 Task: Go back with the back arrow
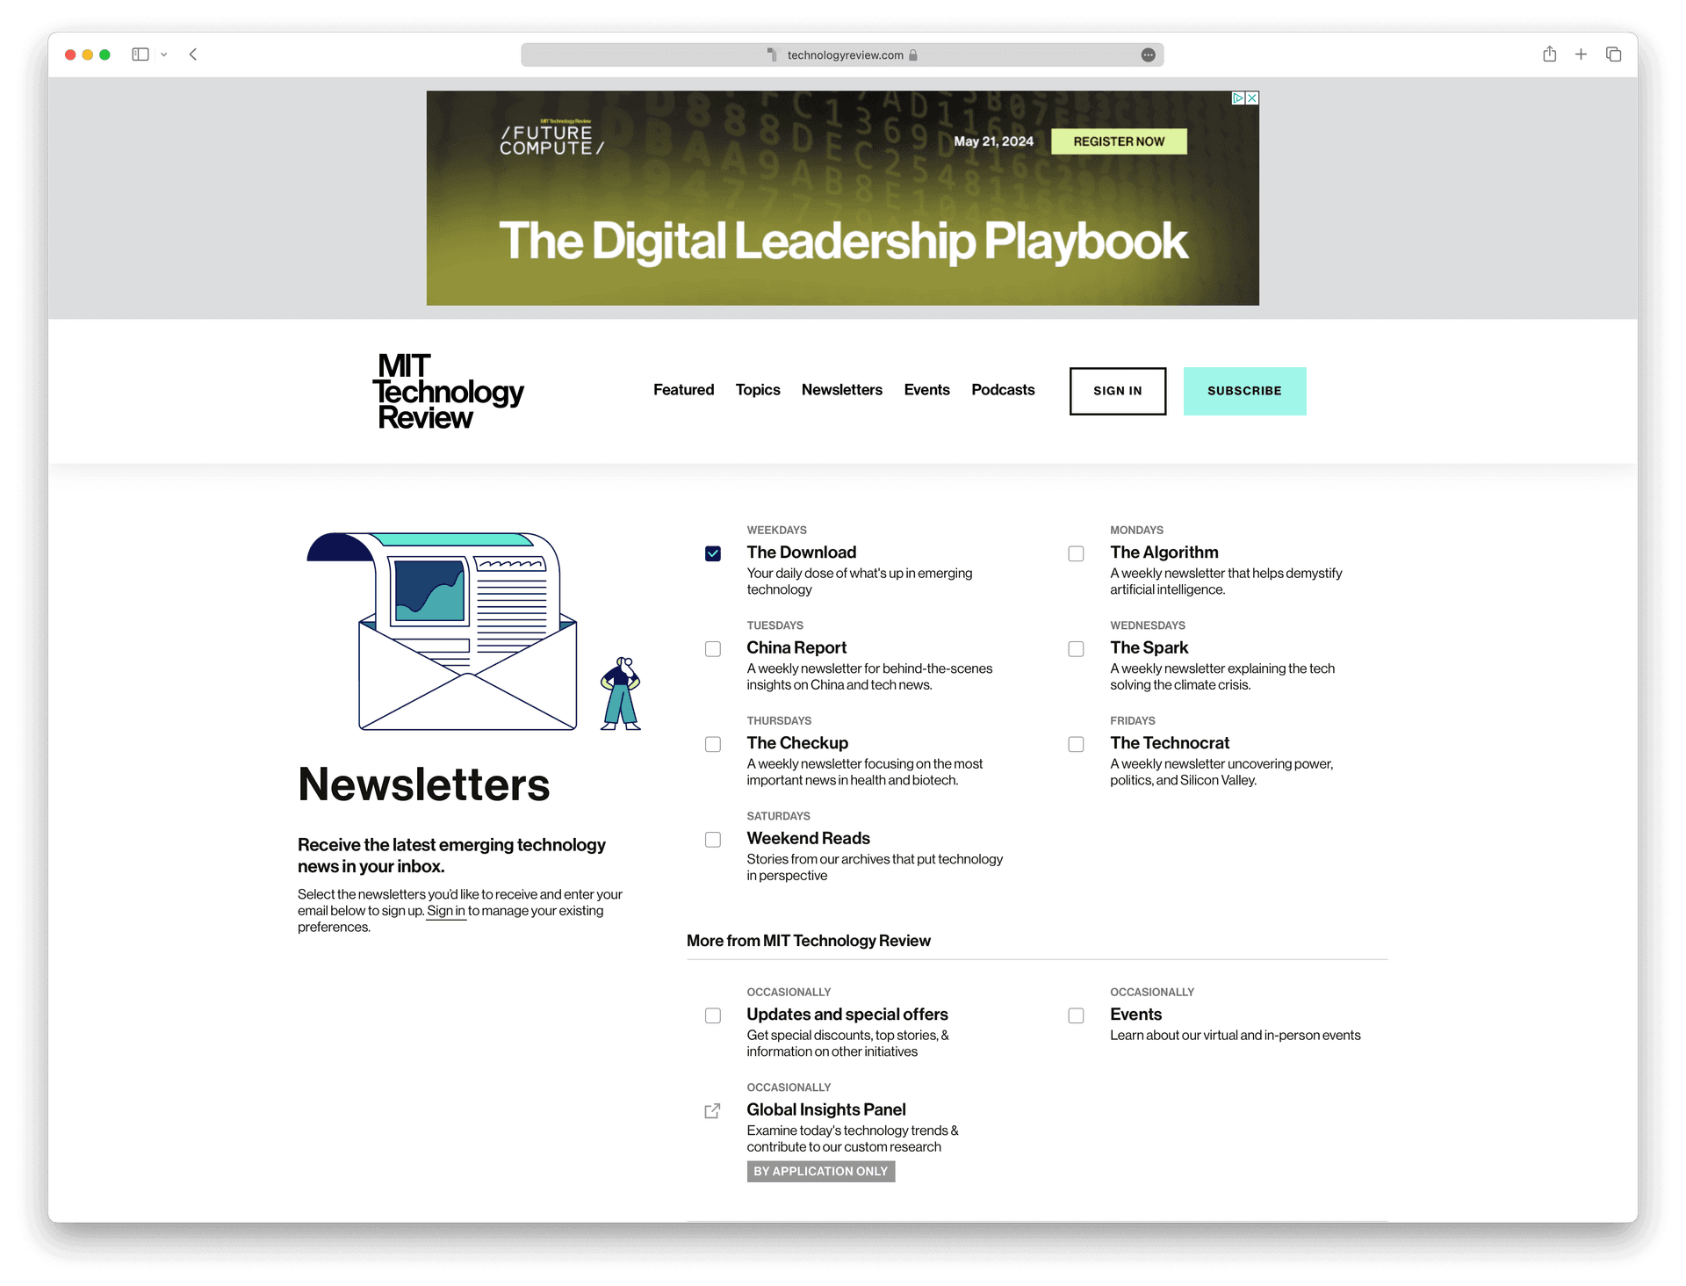tap(193, 54)
